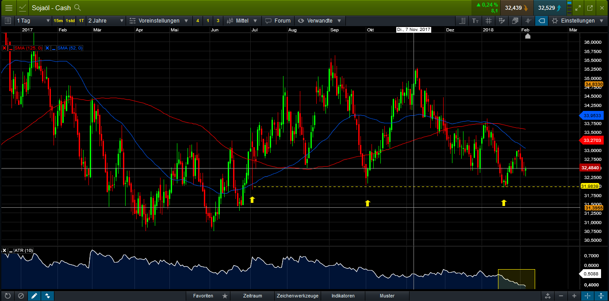Click the reset refresh icon bottom-left
609x301 pixels.
coord(7,296)
